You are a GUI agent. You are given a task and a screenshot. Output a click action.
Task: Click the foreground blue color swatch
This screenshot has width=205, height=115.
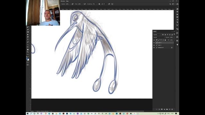27,59
